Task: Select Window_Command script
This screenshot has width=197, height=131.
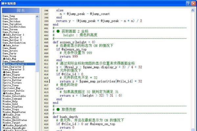Action: 12,99
